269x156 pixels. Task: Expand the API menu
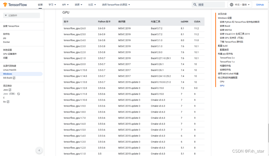(65, 5)
